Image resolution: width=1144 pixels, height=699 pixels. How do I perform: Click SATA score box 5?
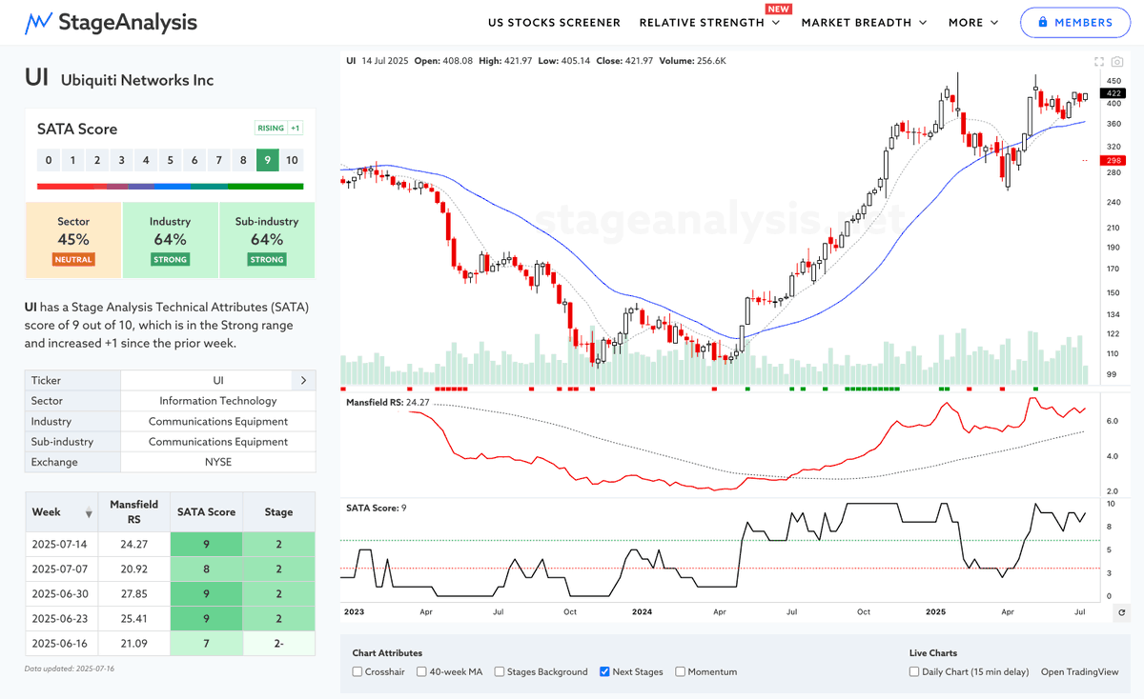[x=171, y=160]
